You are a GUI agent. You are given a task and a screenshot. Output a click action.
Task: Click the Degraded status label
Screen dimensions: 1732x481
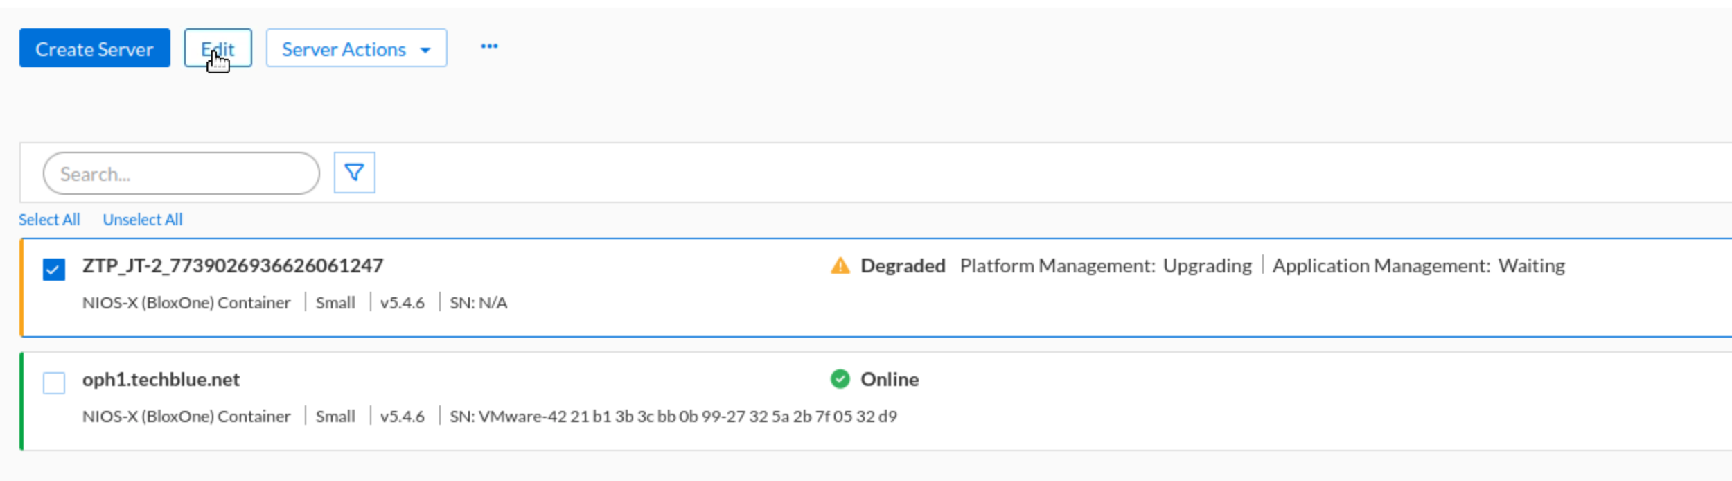coord(902,265)
